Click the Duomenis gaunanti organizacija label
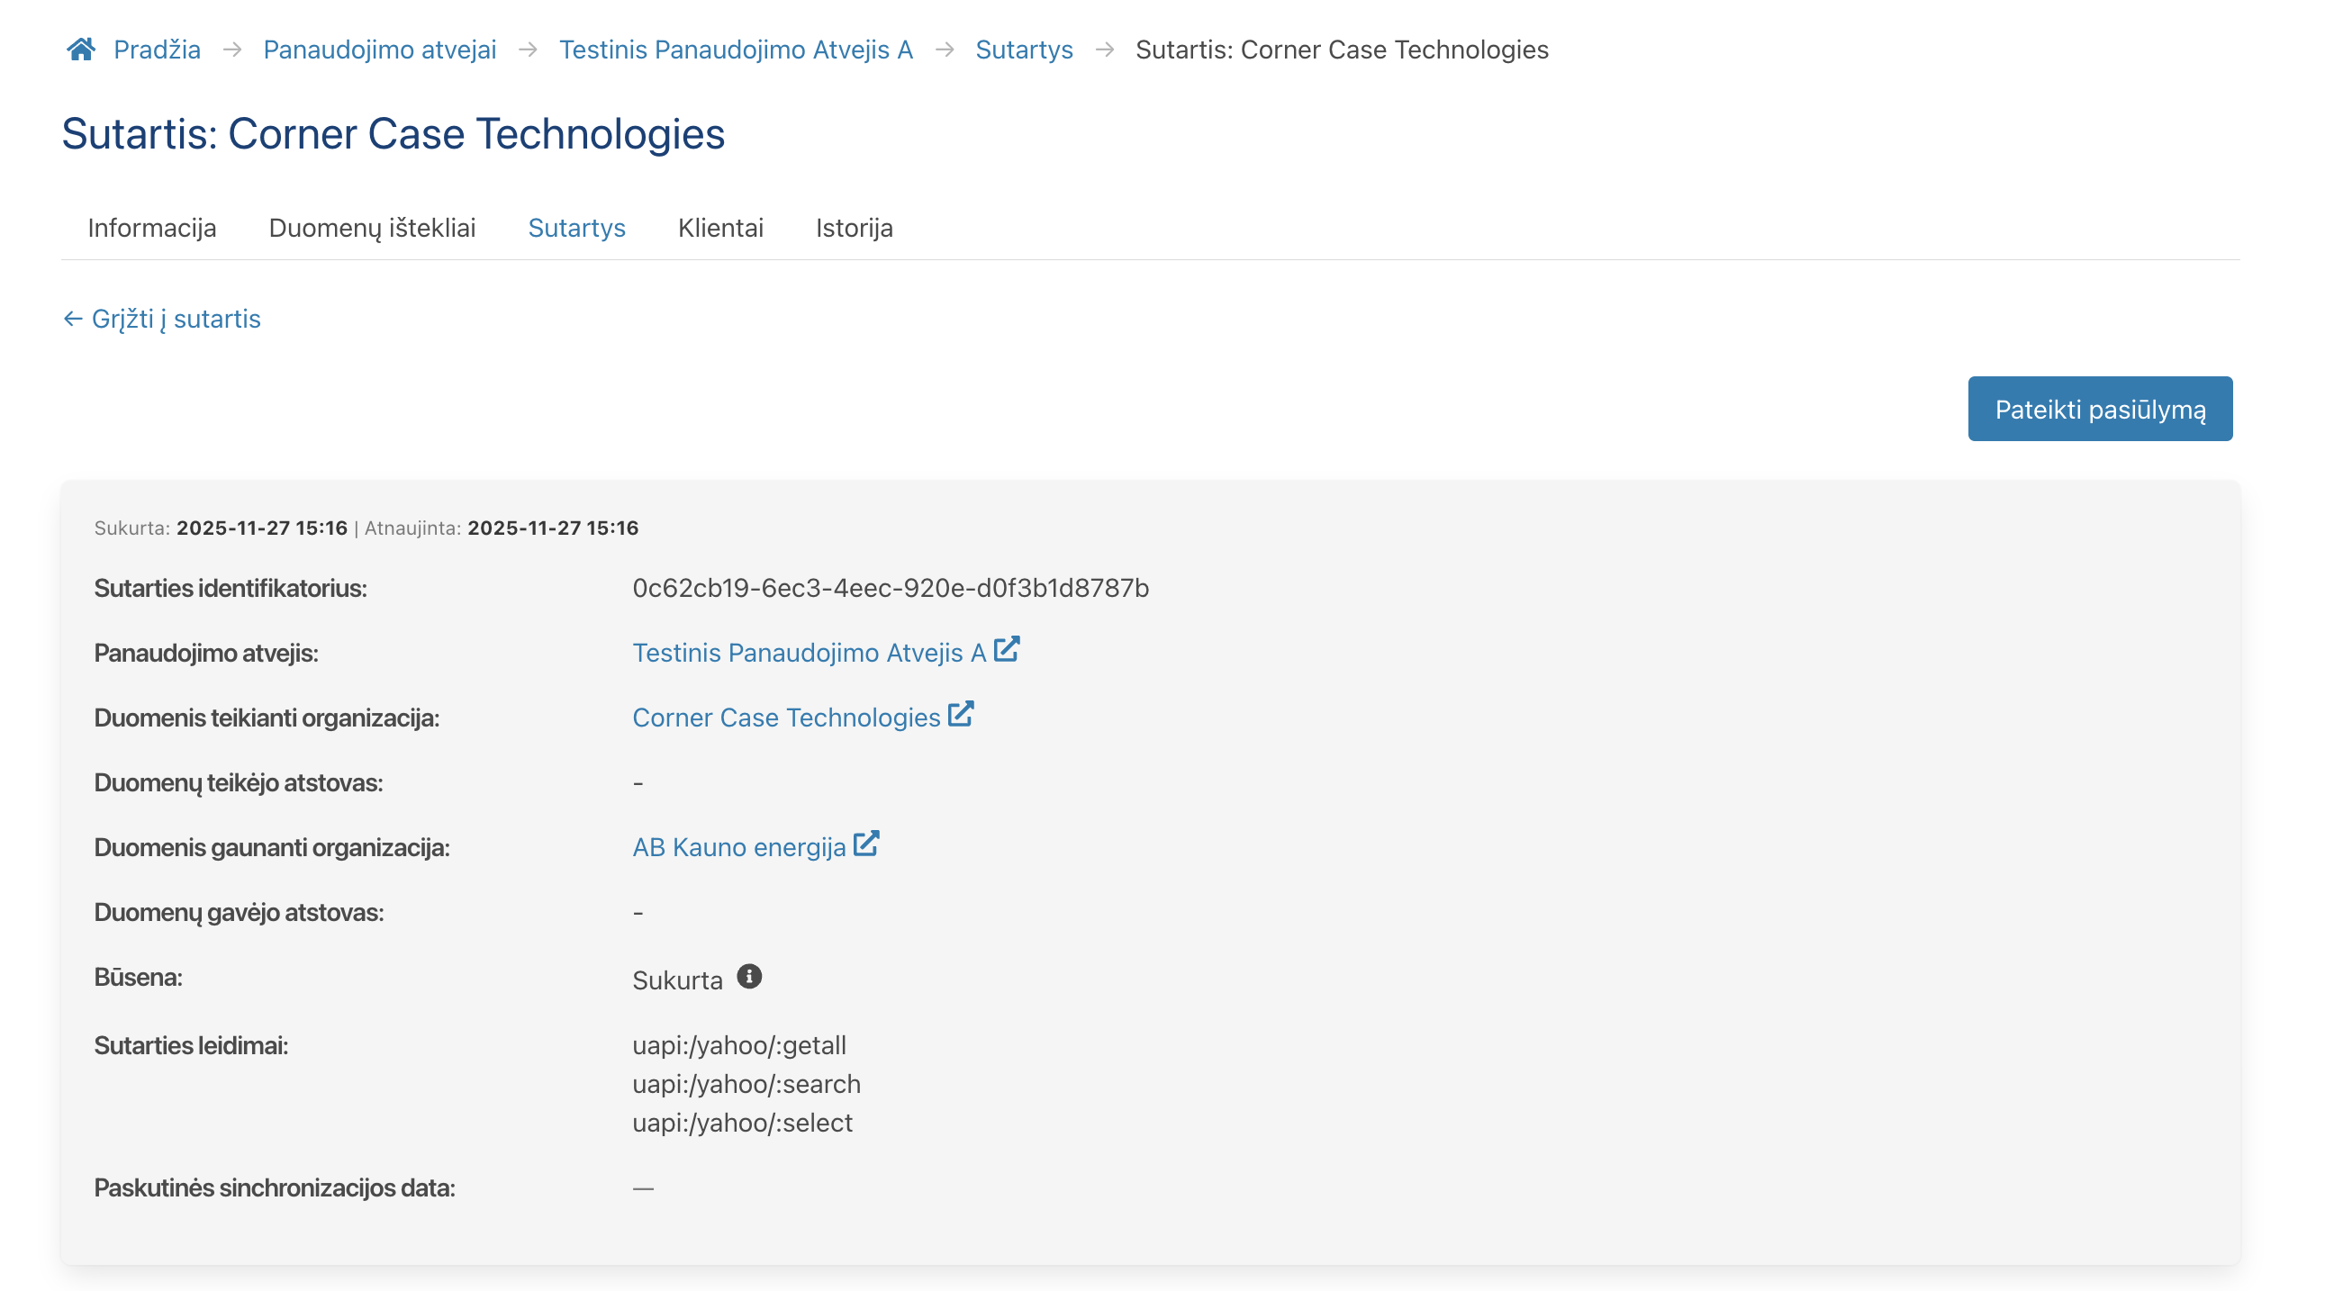This screenshot has height=1291, width=2334. (x=272, y=847)
